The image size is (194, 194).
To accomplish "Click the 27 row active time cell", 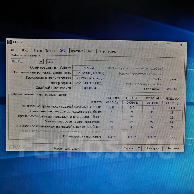I will tap(152, 122).
